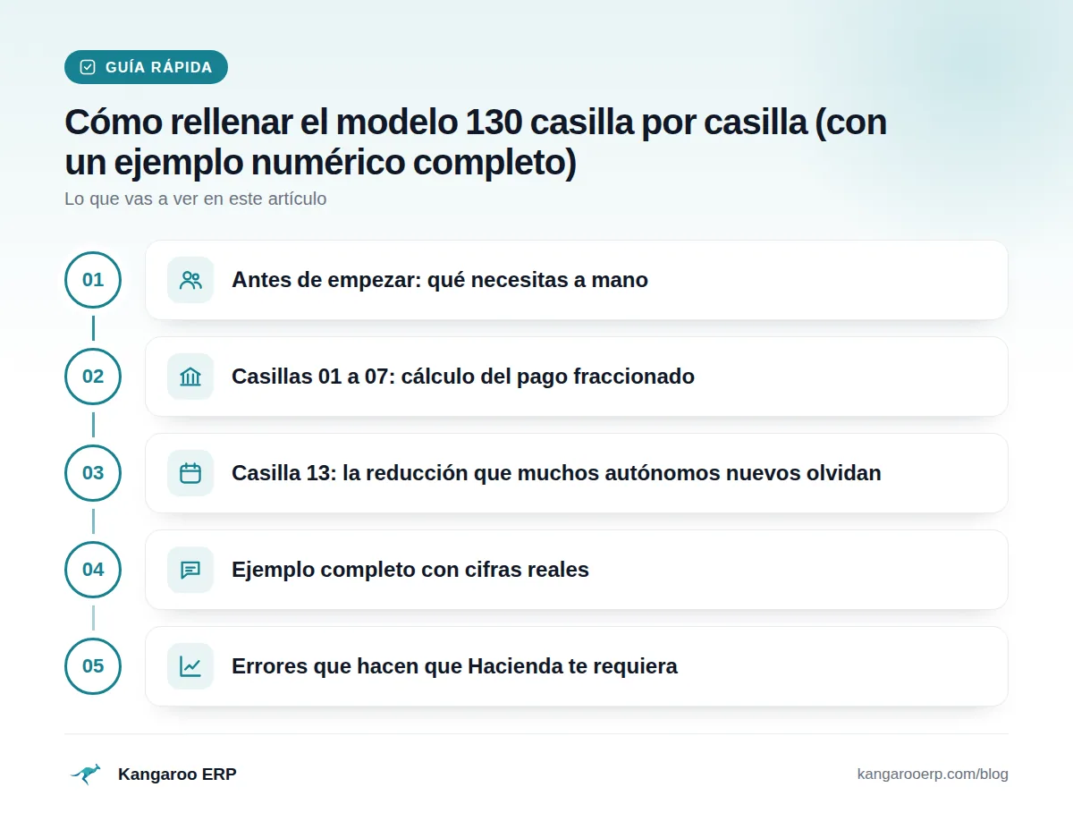Click the GUÍA RÁPIDA badge
The image size is (1073, 838).
146,67
